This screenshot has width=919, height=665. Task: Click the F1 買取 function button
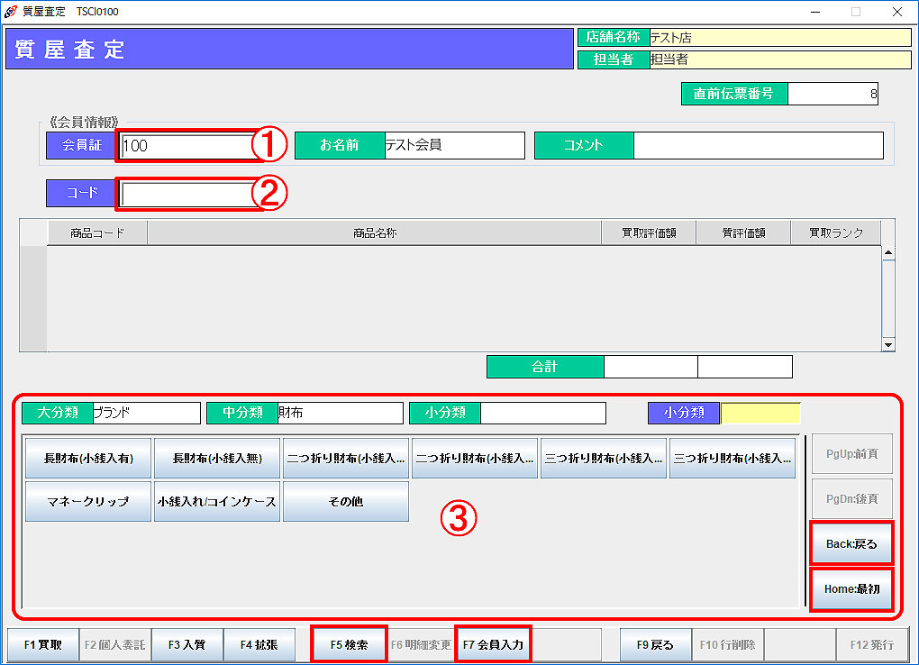(x=43, y=645)
